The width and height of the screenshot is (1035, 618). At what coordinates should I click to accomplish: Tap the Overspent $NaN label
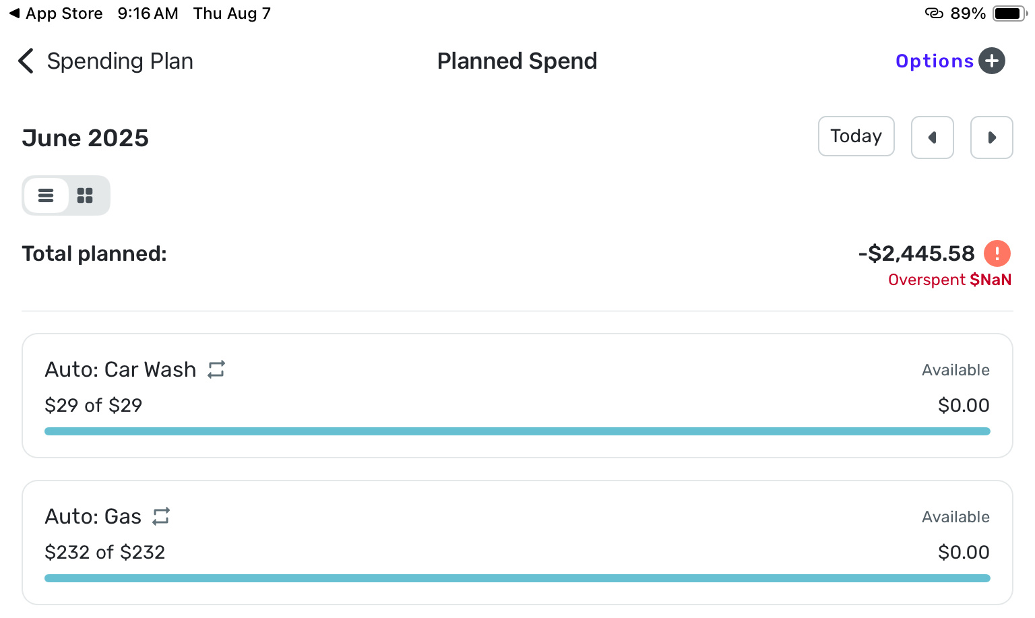pyautogui.click(x=949, y=280)
